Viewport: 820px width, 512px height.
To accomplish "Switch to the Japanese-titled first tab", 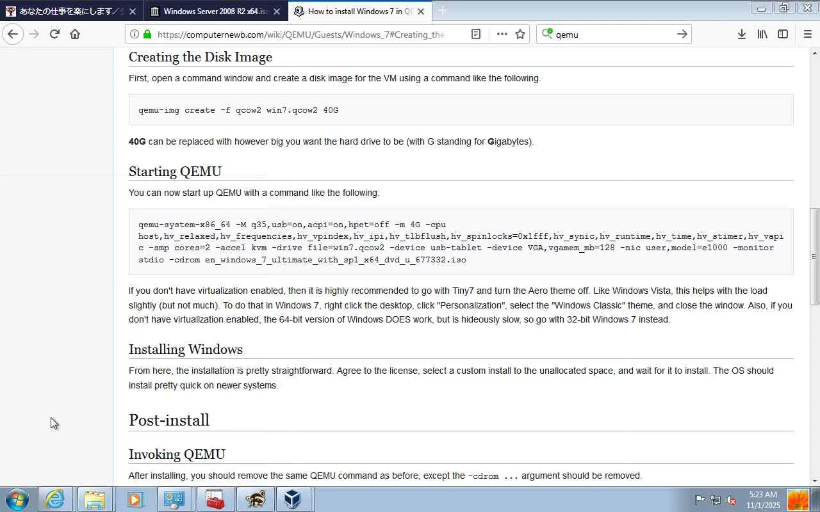I will pos(72,11).
